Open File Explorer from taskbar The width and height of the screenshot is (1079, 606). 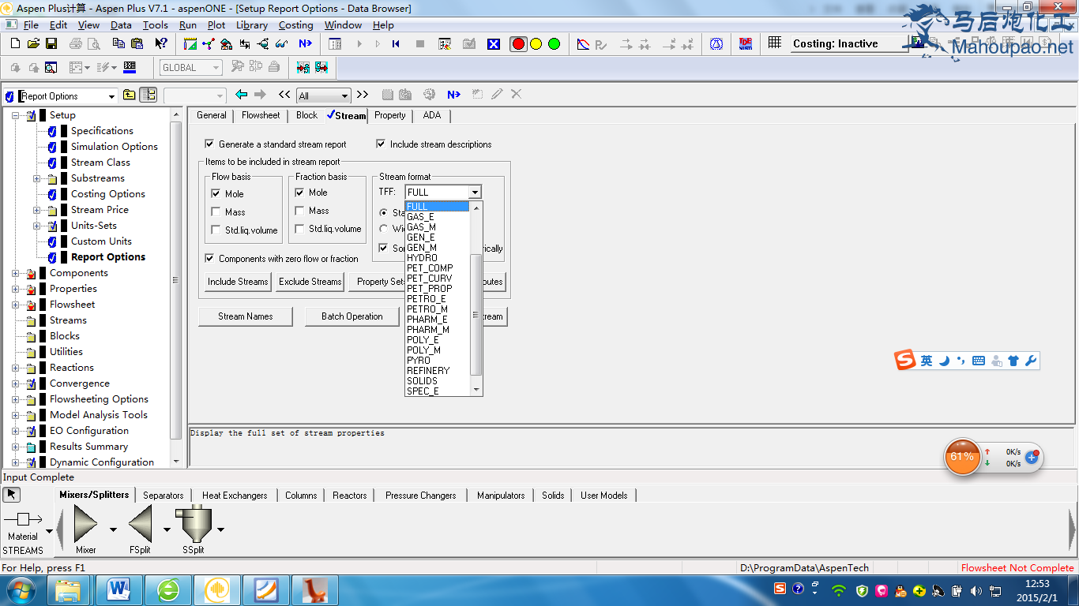[x=69, y=589]
